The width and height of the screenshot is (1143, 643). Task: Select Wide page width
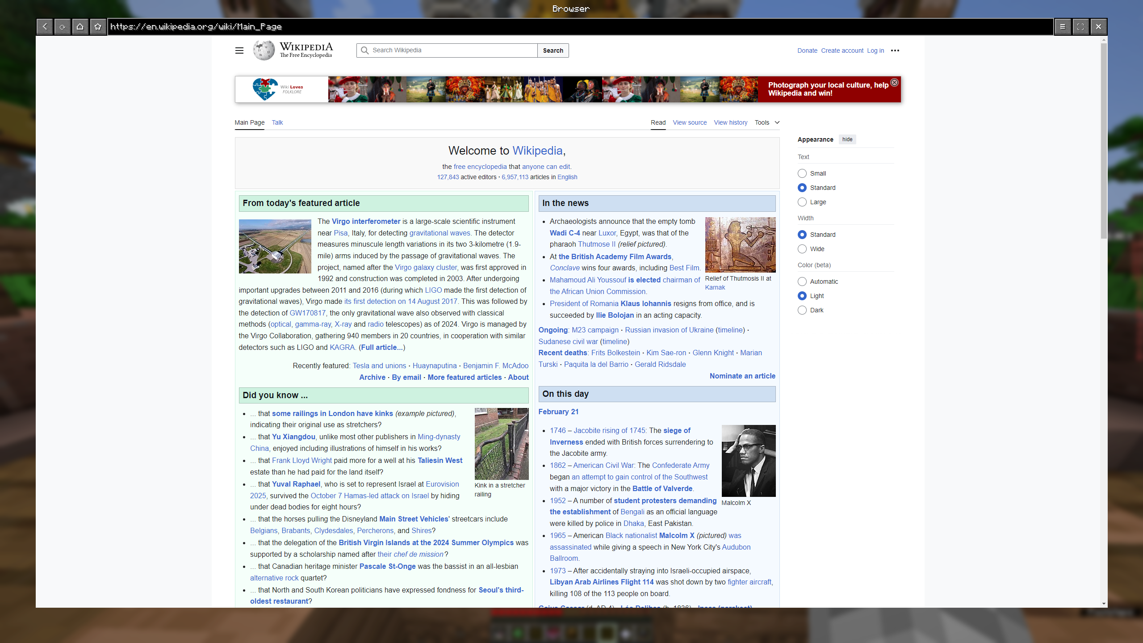coord(802,249)
